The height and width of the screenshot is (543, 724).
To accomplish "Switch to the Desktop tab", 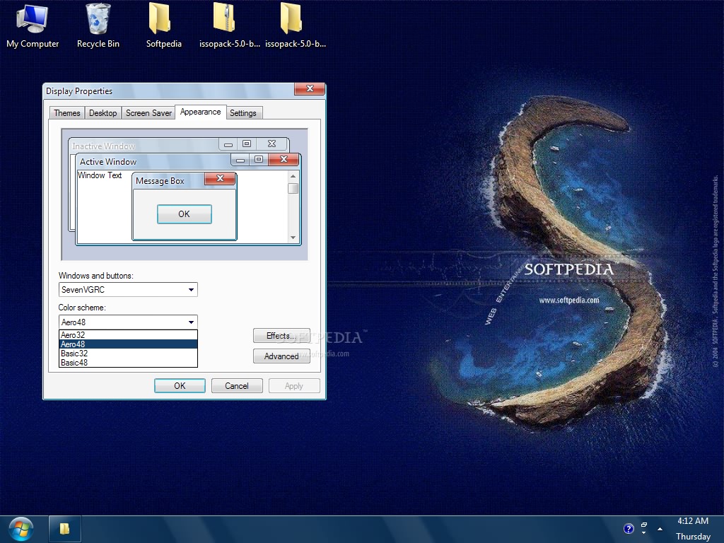I will point(103,113).
